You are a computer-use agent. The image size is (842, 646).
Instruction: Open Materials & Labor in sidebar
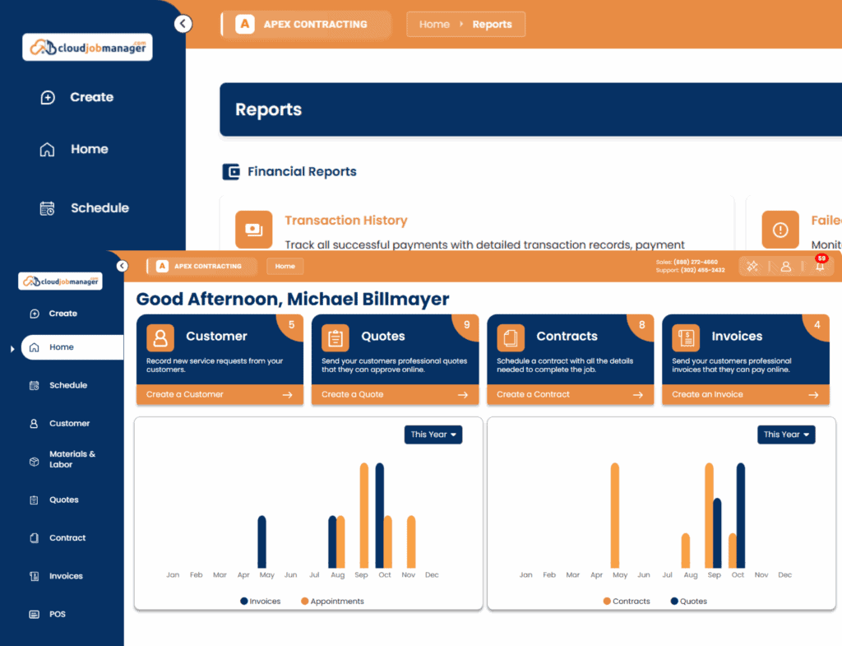(72, 459)
